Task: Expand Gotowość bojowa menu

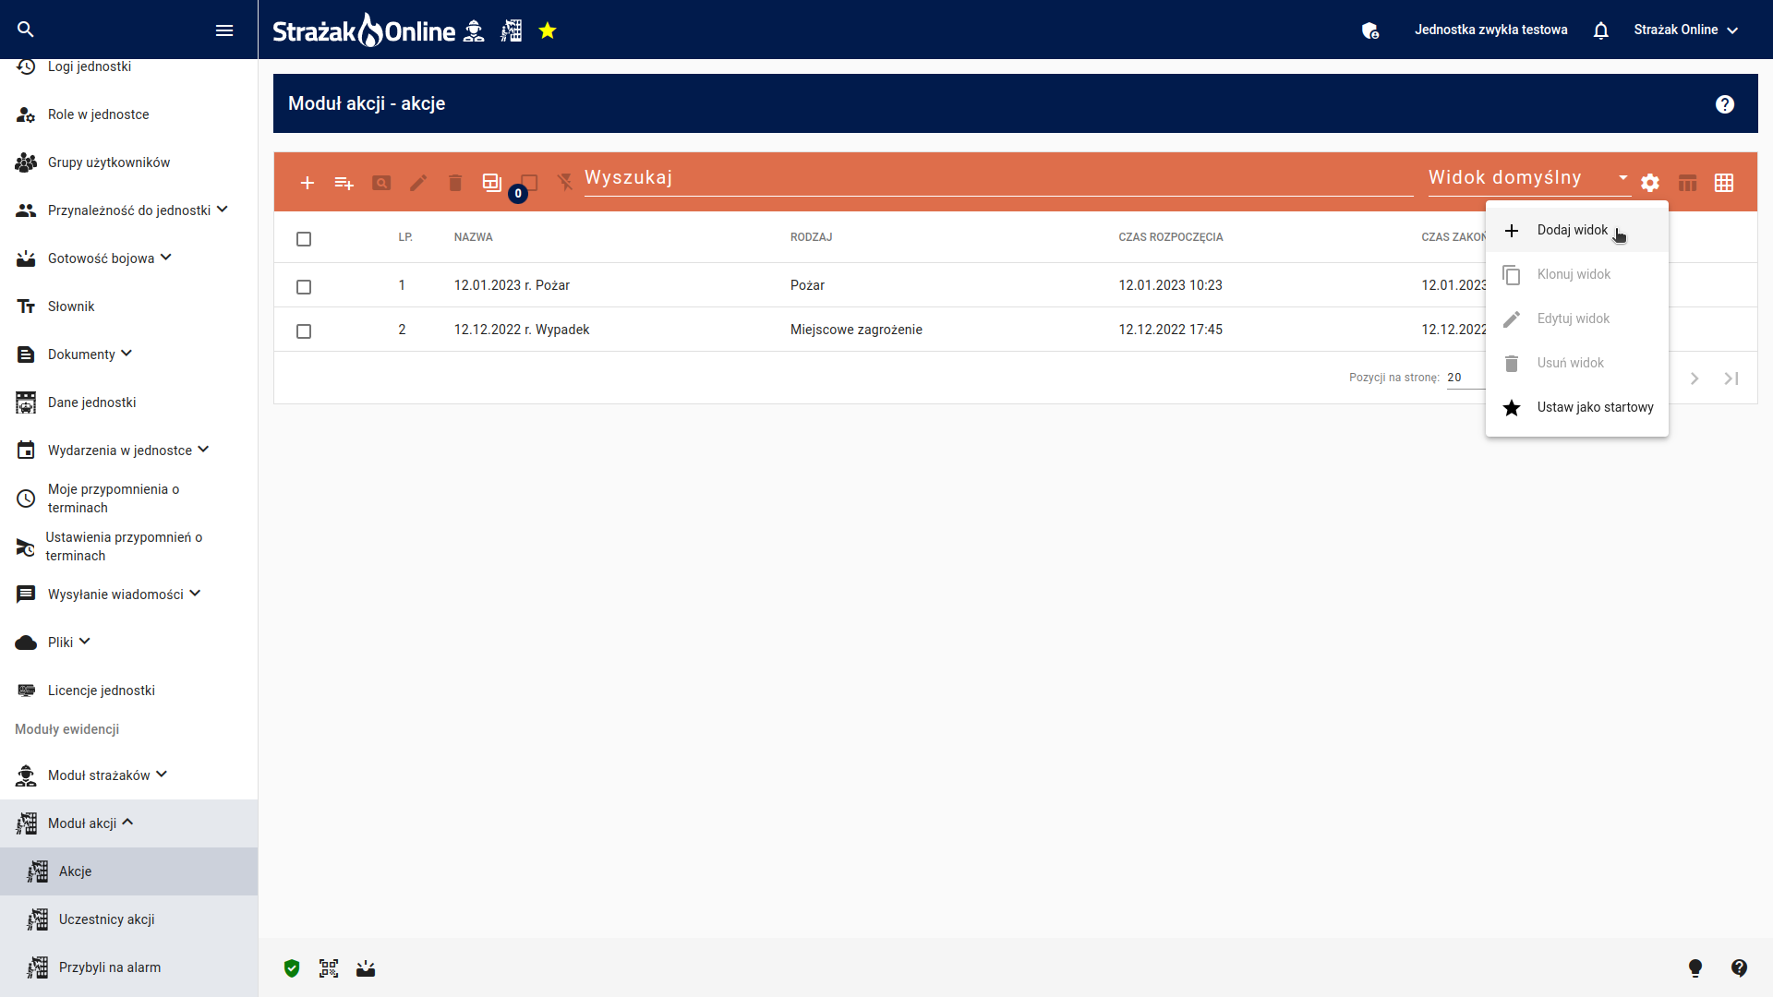Action: (x=129, y=258)
